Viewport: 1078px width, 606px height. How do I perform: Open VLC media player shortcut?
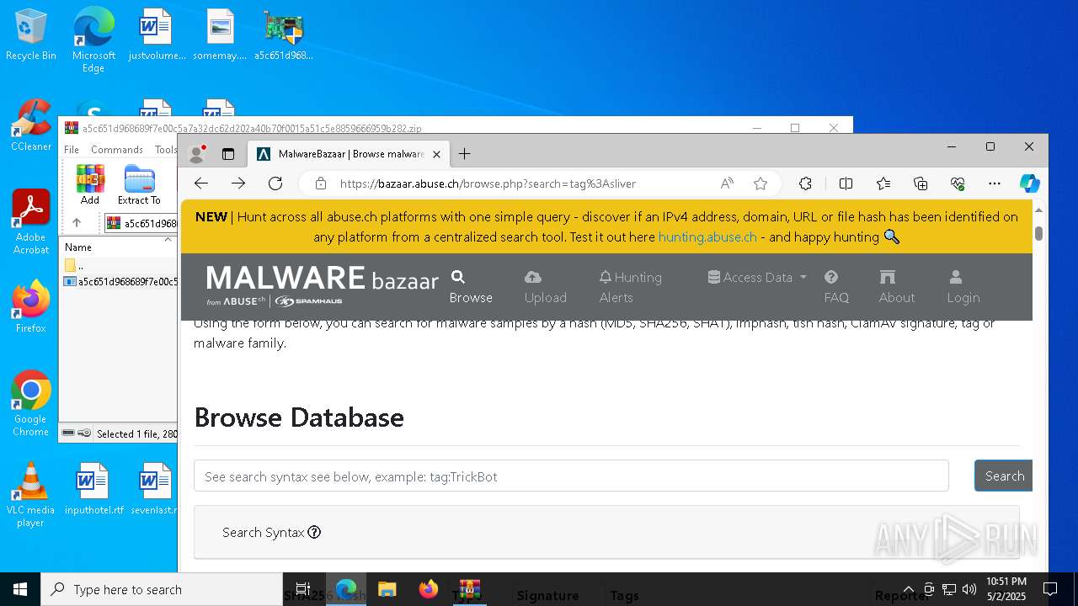[31, 495]
